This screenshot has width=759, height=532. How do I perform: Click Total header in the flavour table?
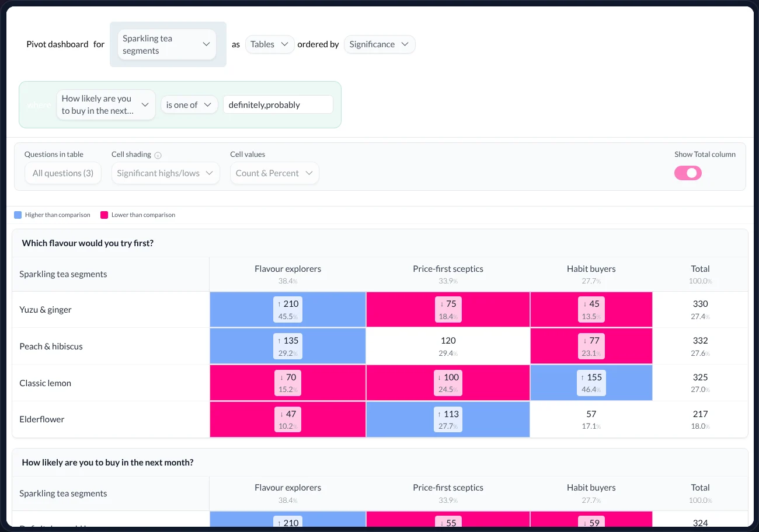point(700,269)
